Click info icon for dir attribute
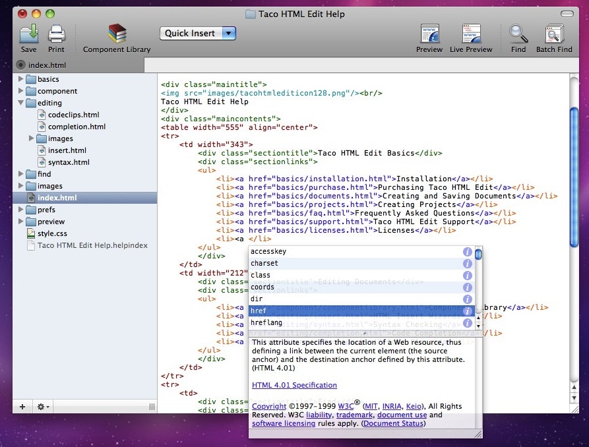Viewport: 589px width, 447px height. (467, 299)
